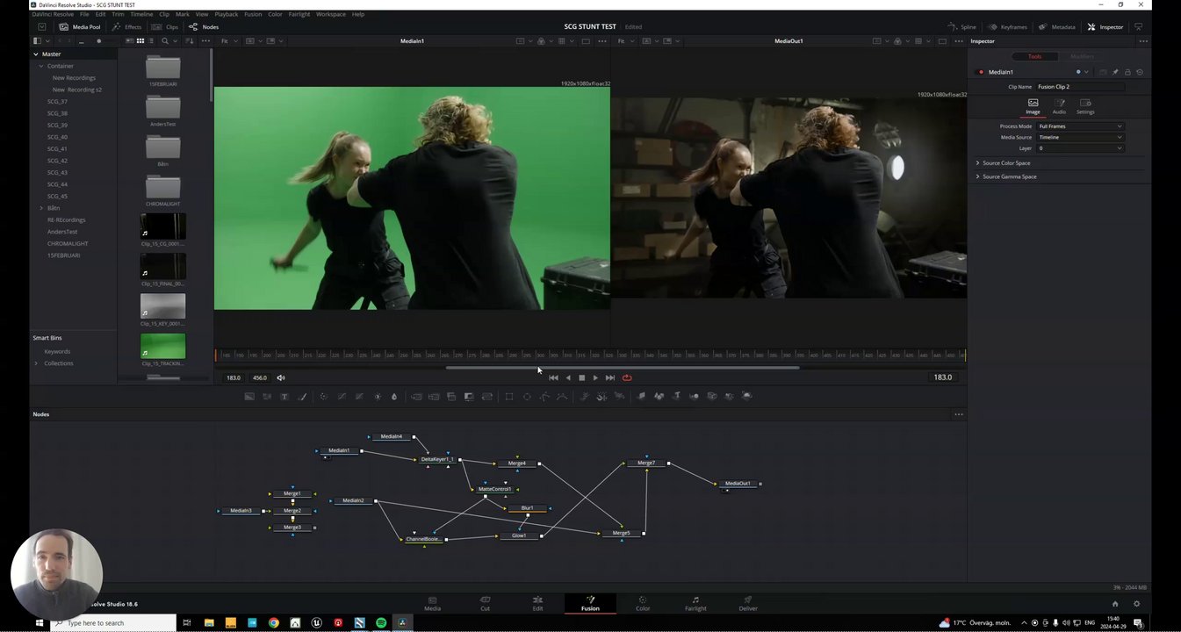The image size is (1181, 632).
Task: Switch to the Color page tab
Action: (643, 603)
